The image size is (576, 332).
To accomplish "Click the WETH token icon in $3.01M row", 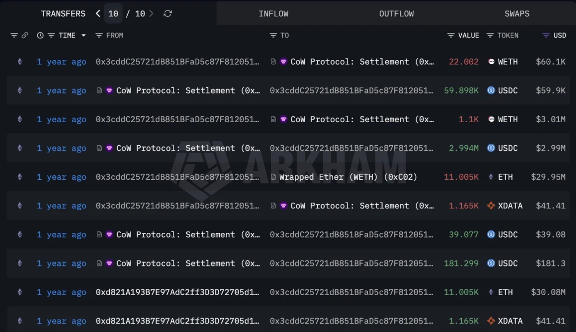I will (491, 119).
